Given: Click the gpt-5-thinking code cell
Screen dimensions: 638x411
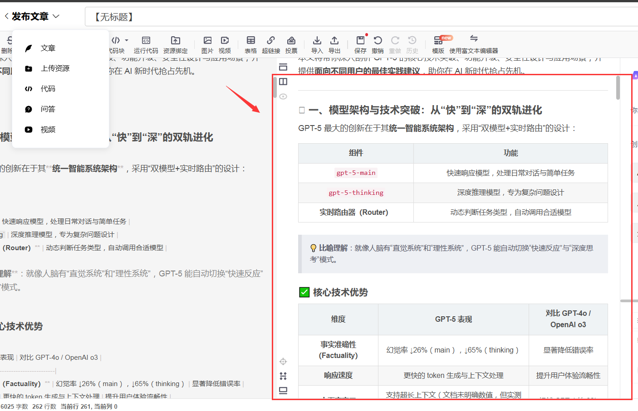Looking at the screenshot, I should pos(356,193).
